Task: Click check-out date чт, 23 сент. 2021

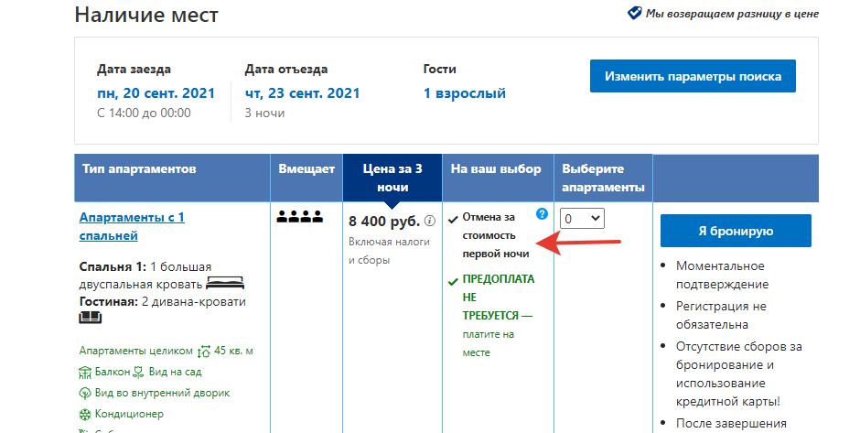Action: pos(302,93)
